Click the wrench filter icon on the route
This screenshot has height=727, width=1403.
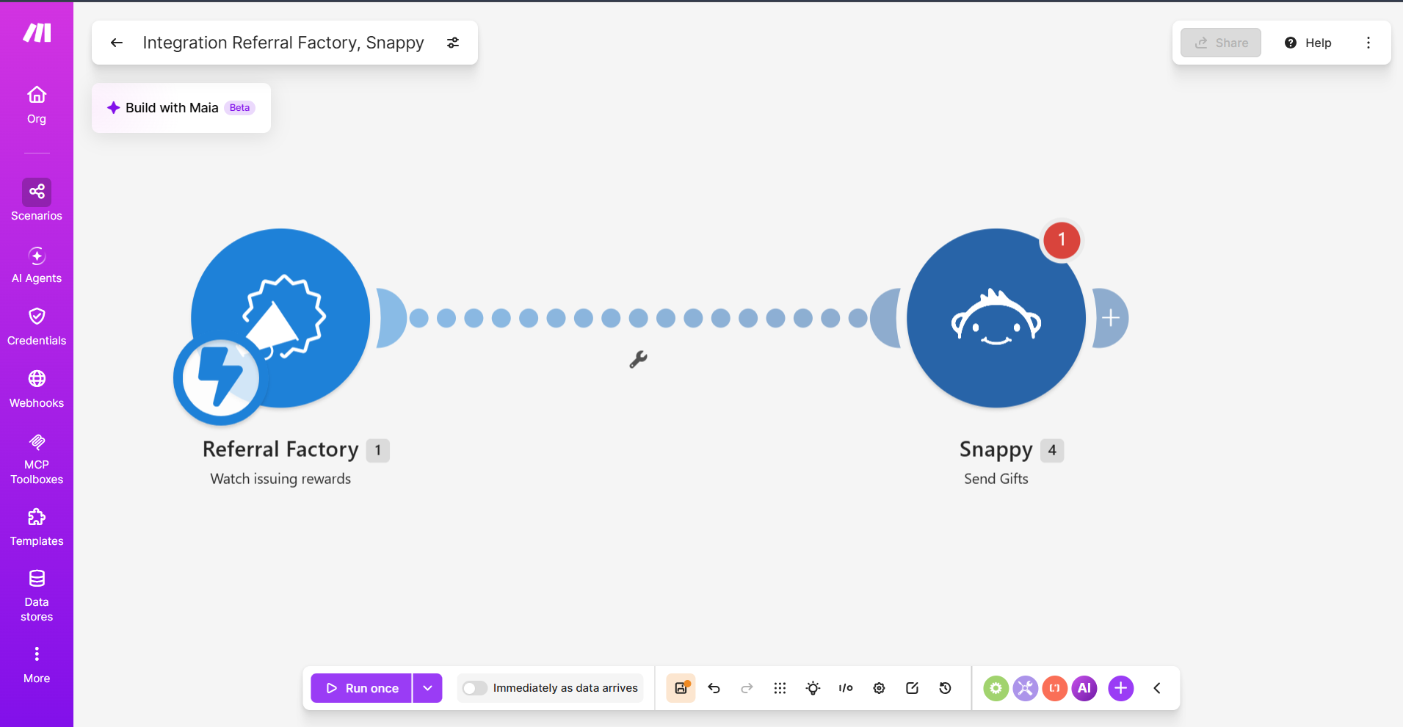pyautogui.click(x=638, y=359)
